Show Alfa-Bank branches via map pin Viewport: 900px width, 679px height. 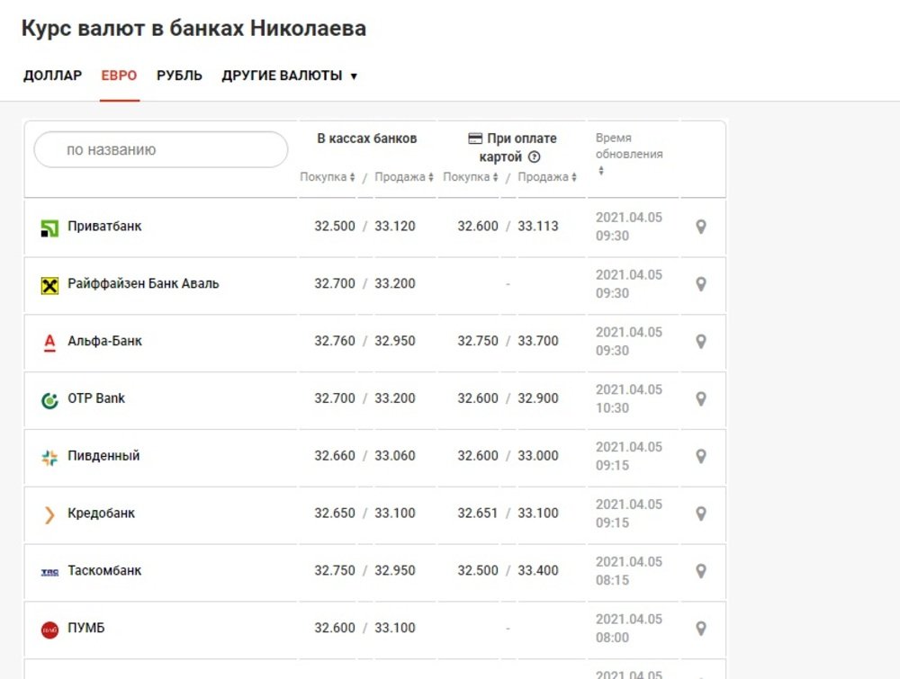tap(701, 341)
